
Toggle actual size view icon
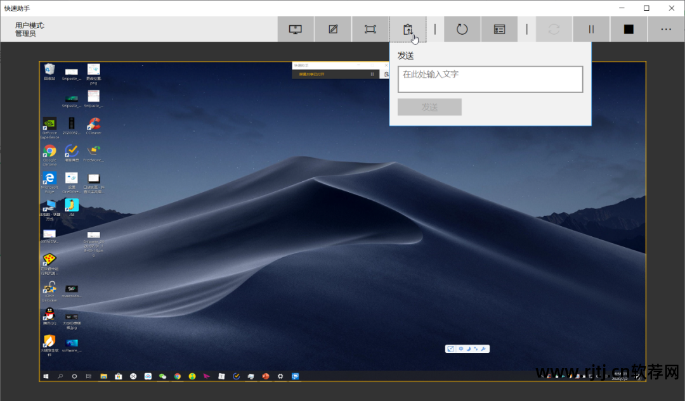pos(370,29)
